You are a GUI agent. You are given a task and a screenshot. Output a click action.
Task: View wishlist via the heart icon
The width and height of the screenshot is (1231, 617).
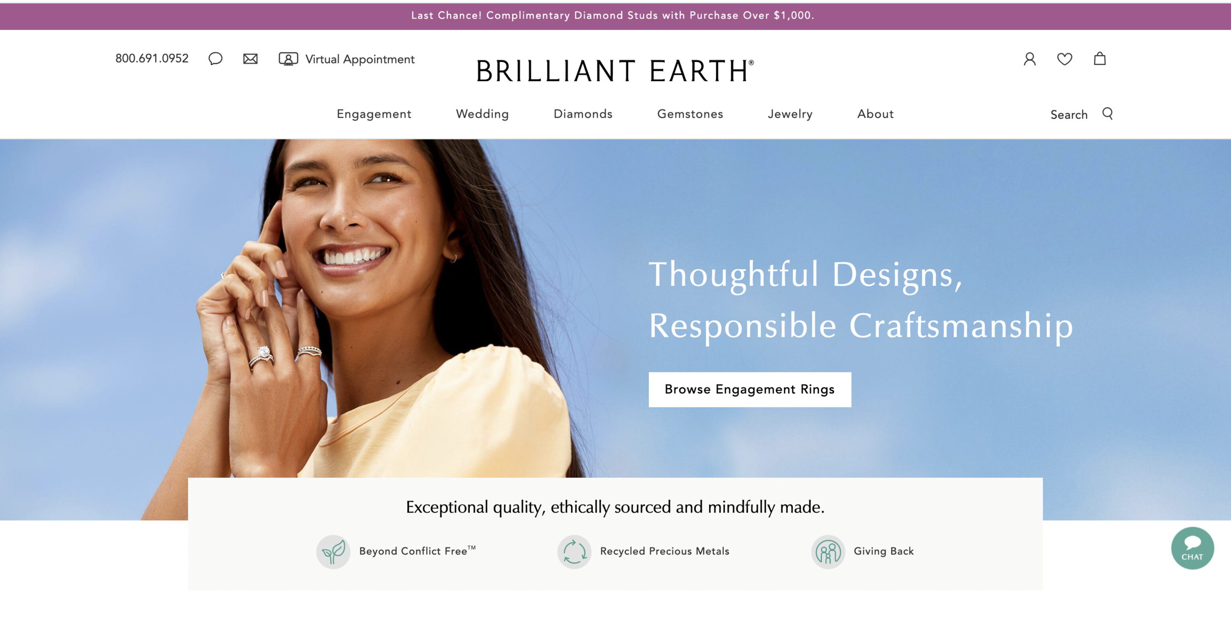point(1065,59)
